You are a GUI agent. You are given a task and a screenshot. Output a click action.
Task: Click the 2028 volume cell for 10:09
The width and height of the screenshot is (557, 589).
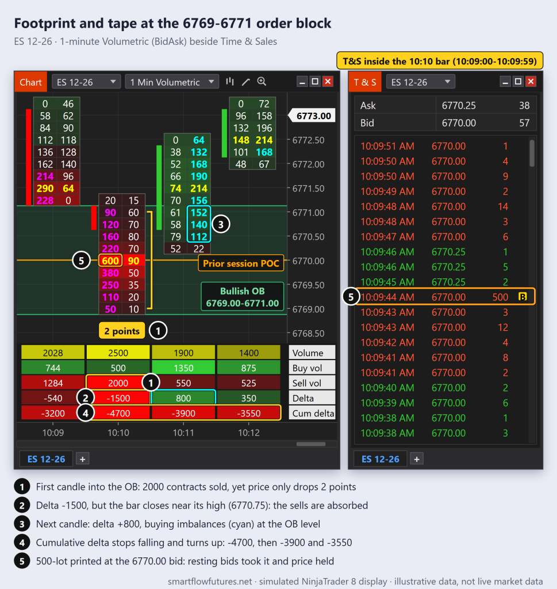pos(53,353)
